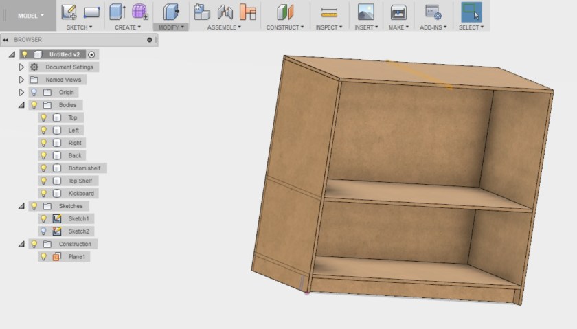The image size is (577, 329).
Task: Click the New Component icon
Action: (x=202, y=12)
